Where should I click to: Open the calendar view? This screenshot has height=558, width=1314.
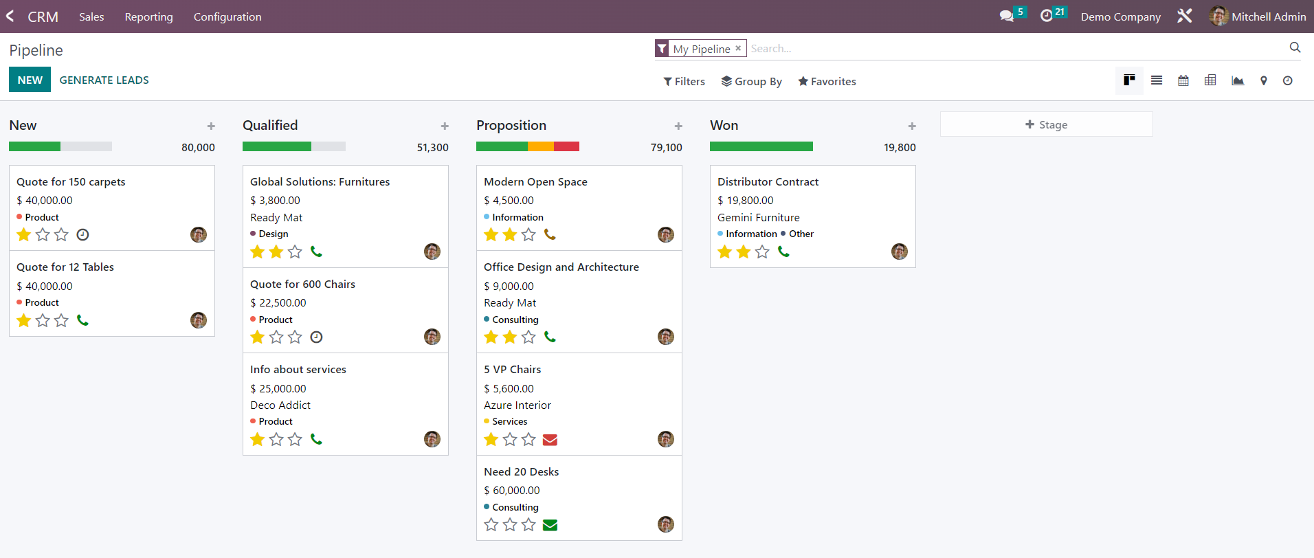(1183, 80)
